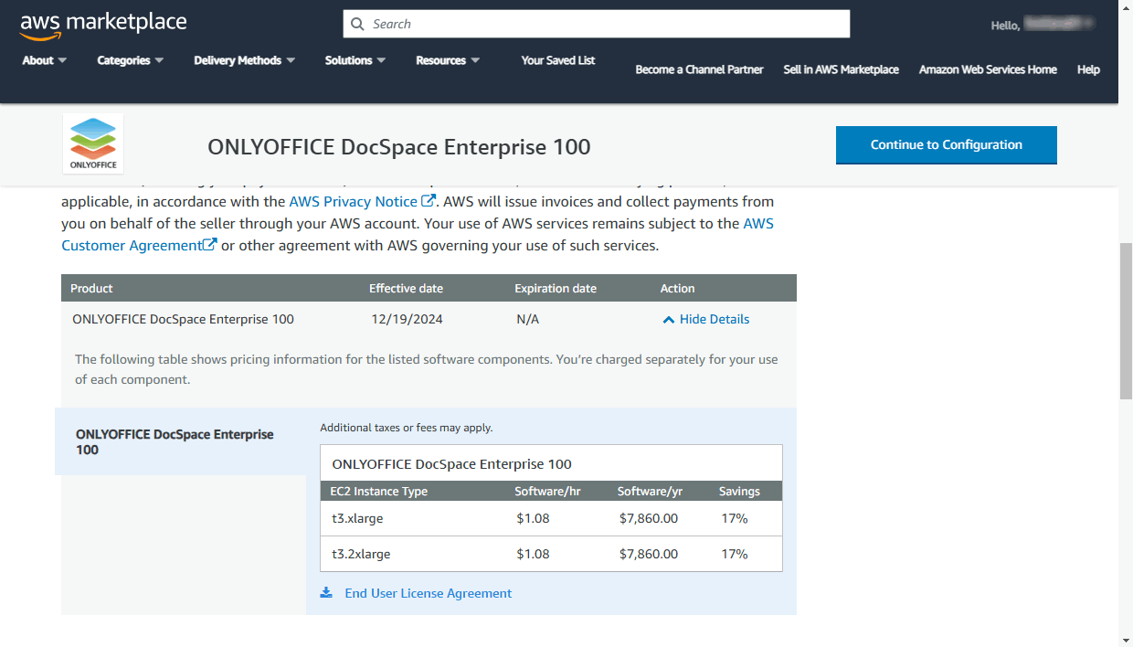Click inside the Search input field
Viewport: 1133px width, 647px height.
tap(603, 24)
